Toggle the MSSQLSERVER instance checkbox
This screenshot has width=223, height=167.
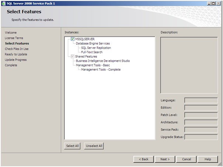point(73,39)
